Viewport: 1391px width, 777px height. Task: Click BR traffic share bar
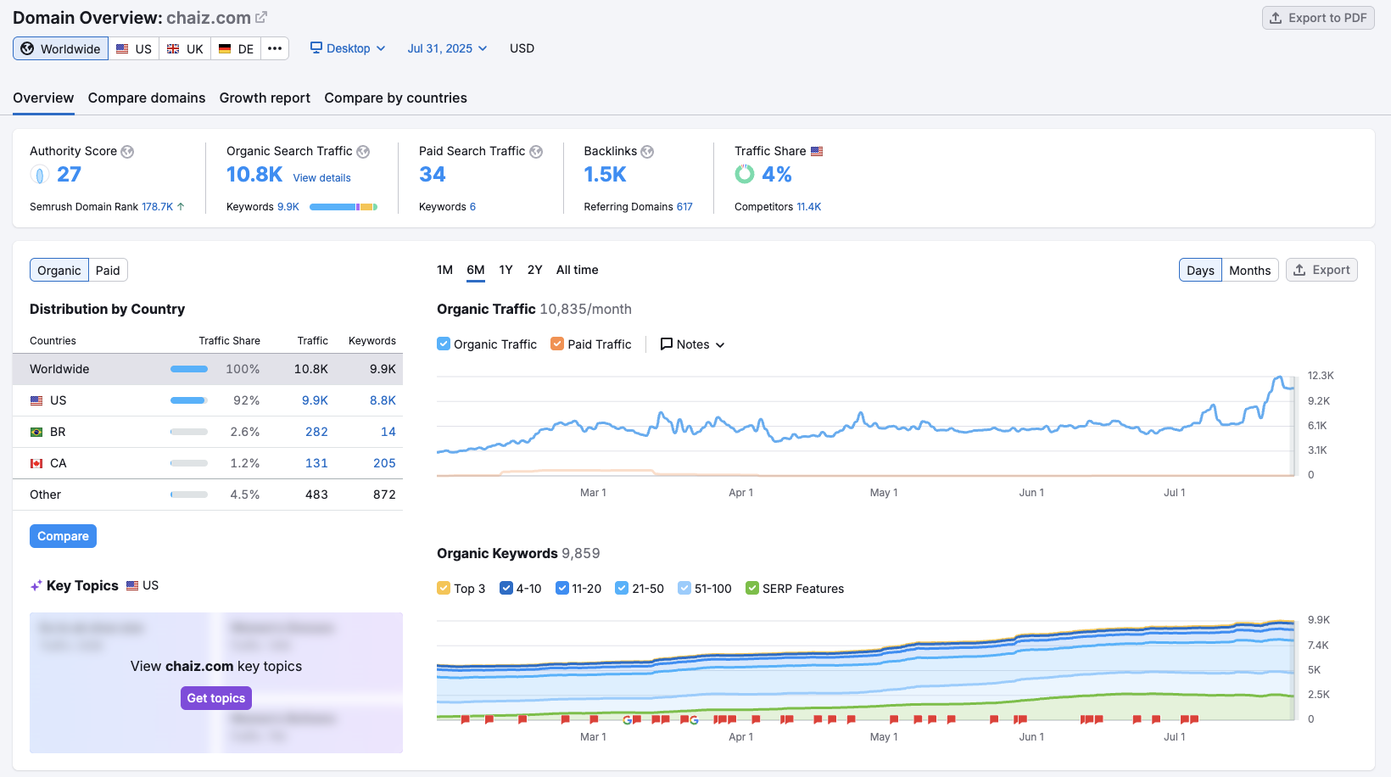coord(189,432)
